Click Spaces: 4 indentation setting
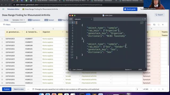This screenshot has height=95, width=170. 128,70
